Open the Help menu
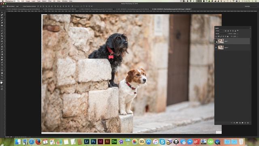259x146 pixels. click(70, 1)
